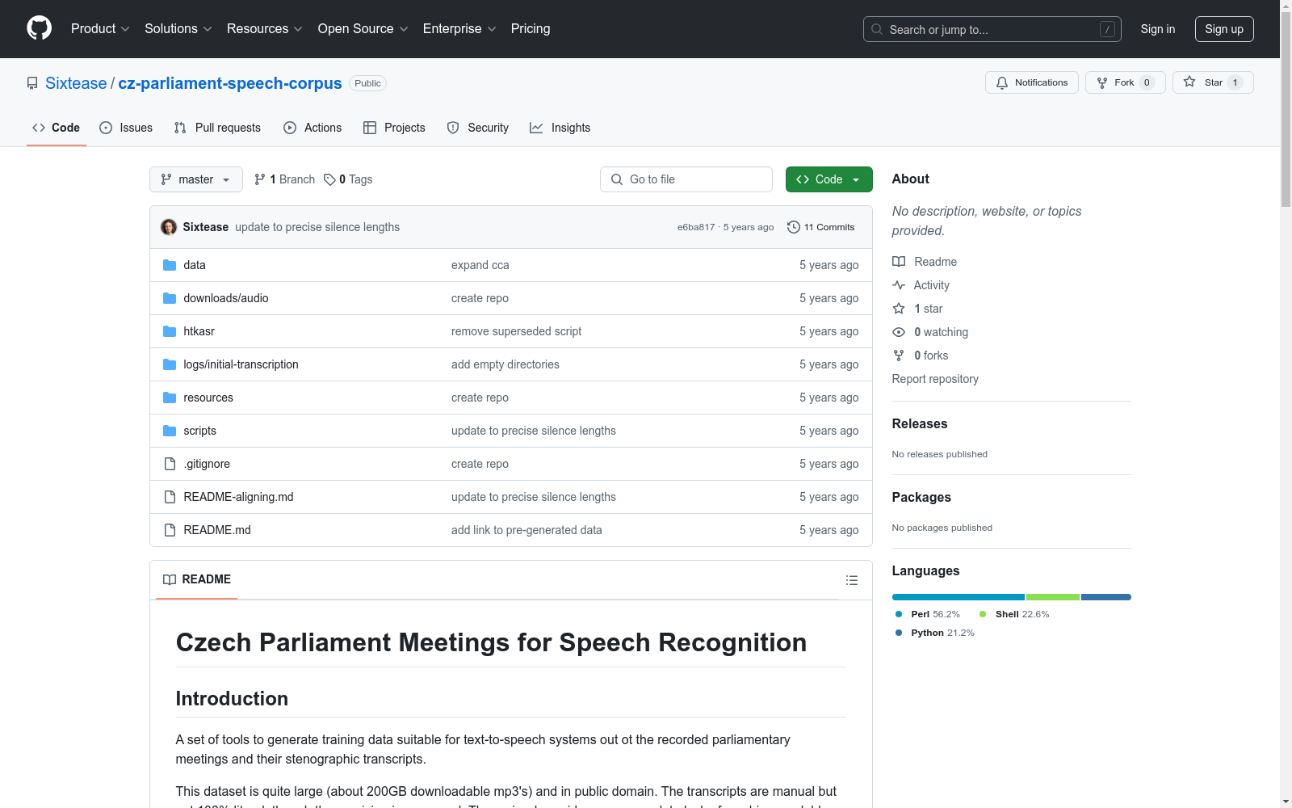
Task: Click the Python language bar segment
Action: (x=1106, y=597)
